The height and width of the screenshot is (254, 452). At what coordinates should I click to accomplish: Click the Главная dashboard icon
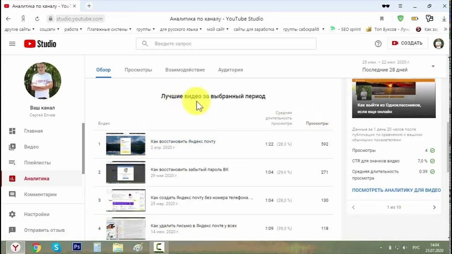[x=12, y=131]
